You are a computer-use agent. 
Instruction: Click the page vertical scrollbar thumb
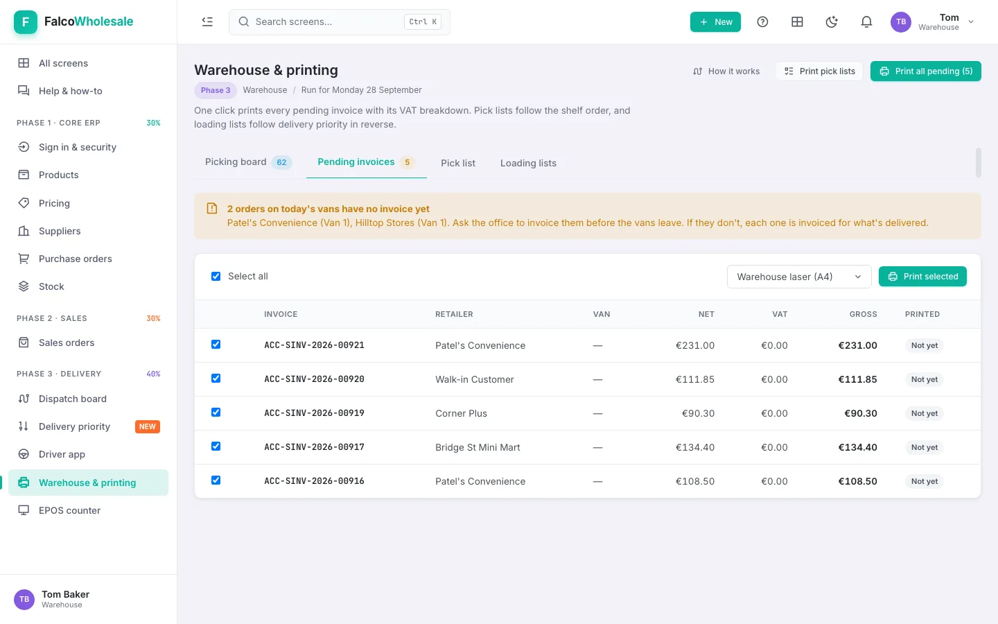[x=979, y=162]
